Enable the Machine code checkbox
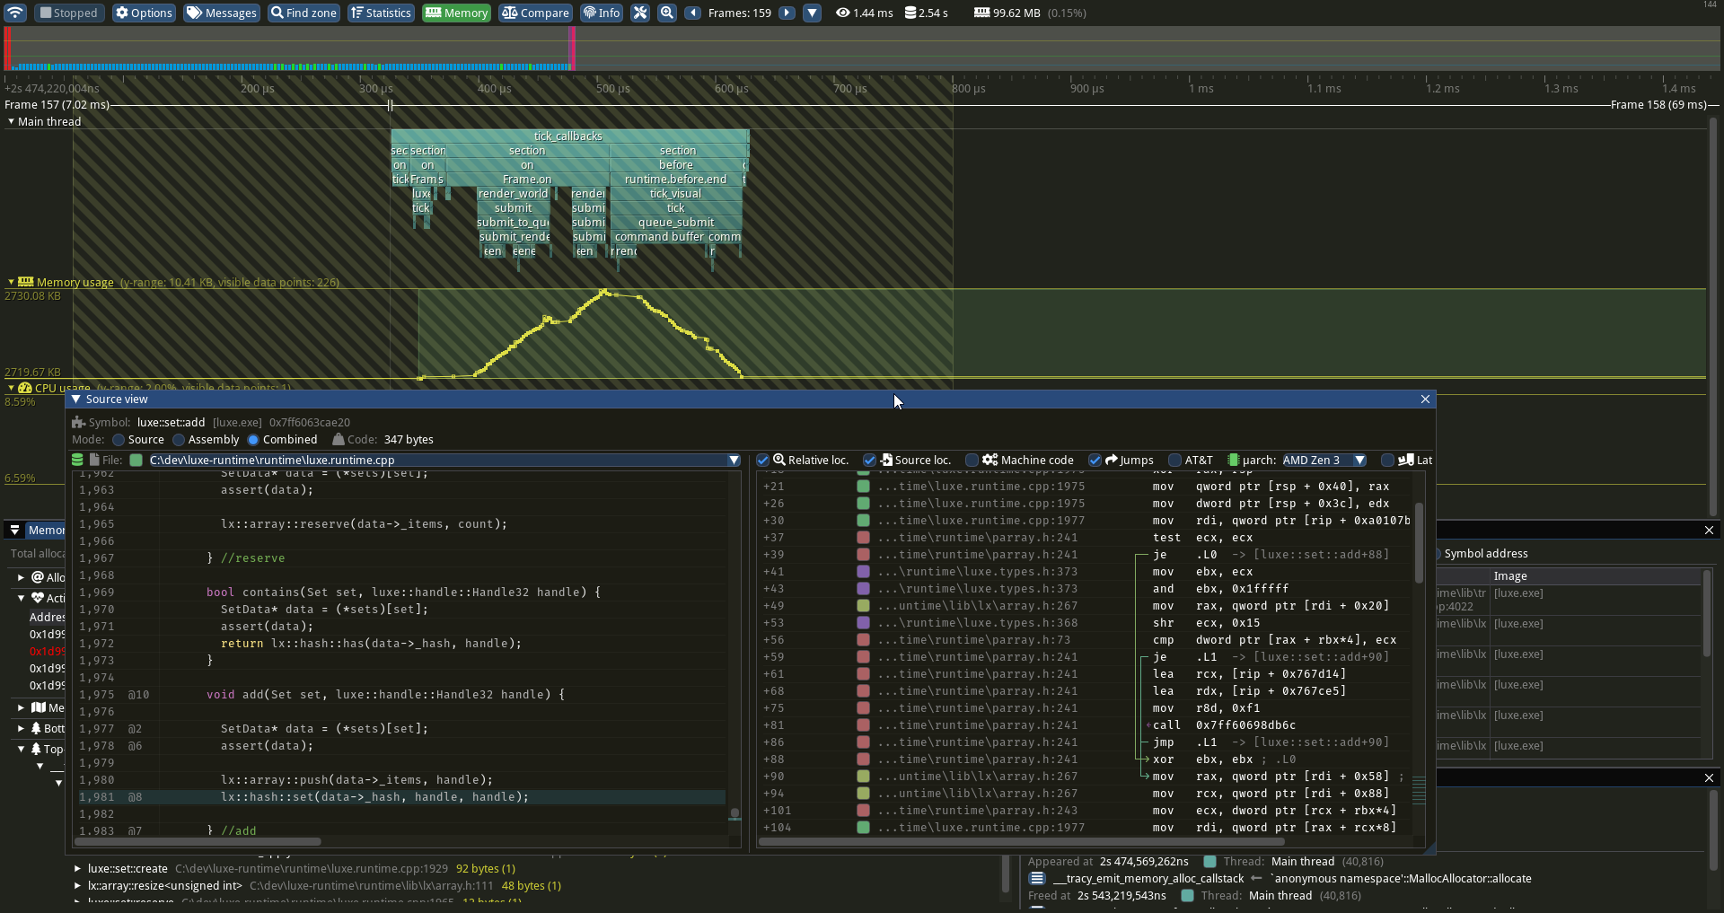The image size is (1724, 913). click(972, 460)
